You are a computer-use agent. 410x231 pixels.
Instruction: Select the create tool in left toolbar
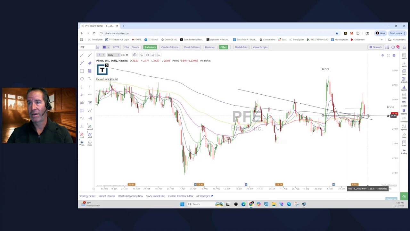(90, 143)
